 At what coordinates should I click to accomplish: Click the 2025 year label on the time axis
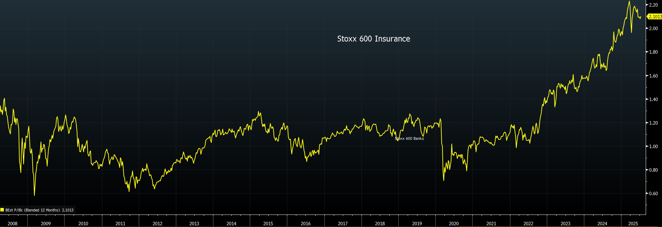(x=633, y=224)
